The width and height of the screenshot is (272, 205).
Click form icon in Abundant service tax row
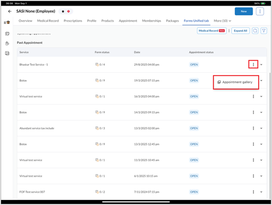(x=97, y=128)
